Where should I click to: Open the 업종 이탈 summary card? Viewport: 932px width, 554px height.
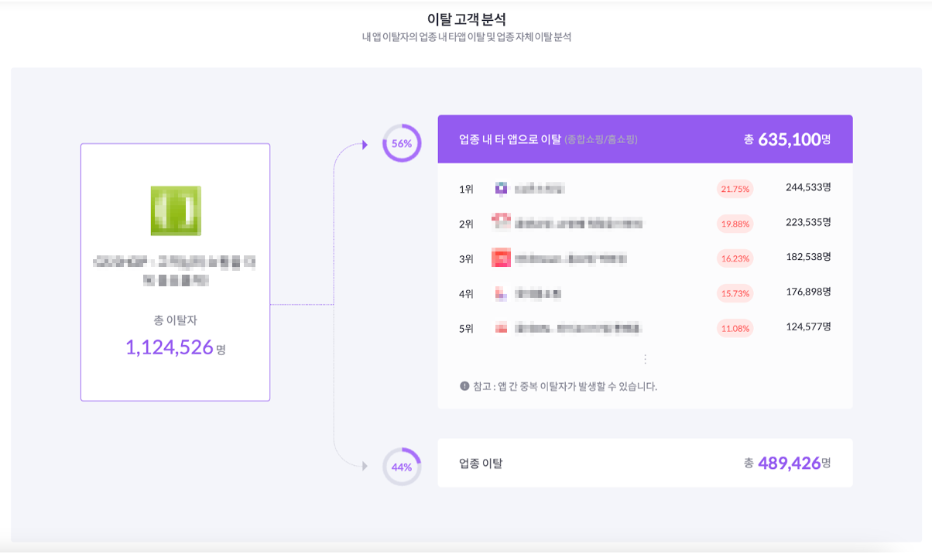click(x=645, y=463)
